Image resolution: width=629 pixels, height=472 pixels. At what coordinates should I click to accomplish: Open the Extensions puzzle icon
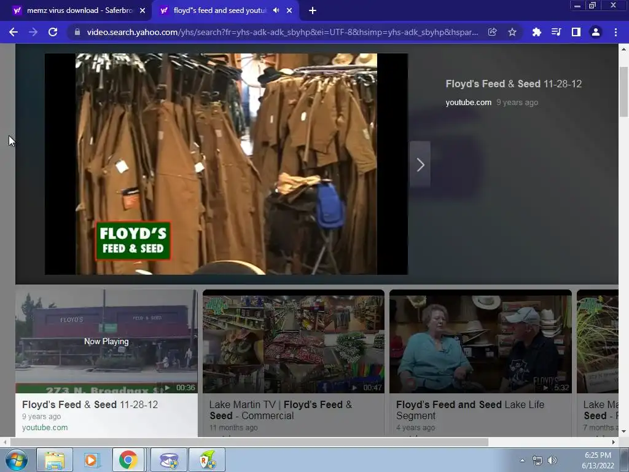point(536,32)
